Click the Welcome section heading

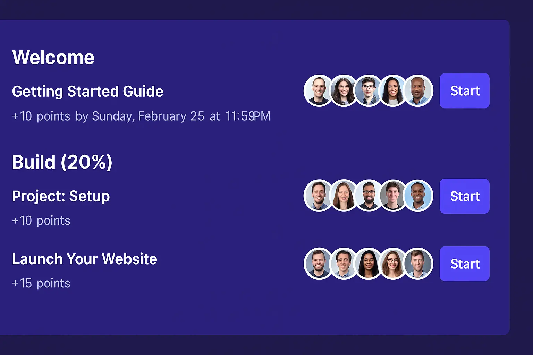point(53,57)
